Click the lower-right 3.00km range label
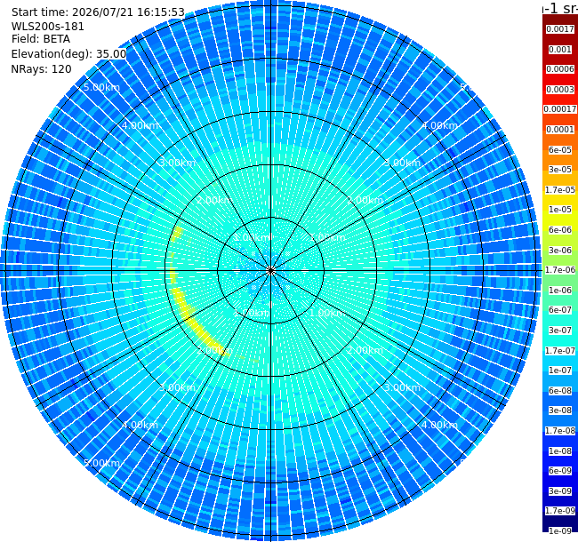 coord(402,387)
